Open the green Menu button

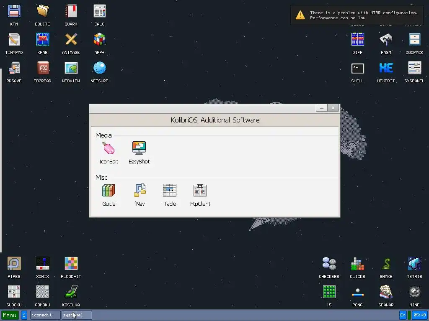[10, 315]
